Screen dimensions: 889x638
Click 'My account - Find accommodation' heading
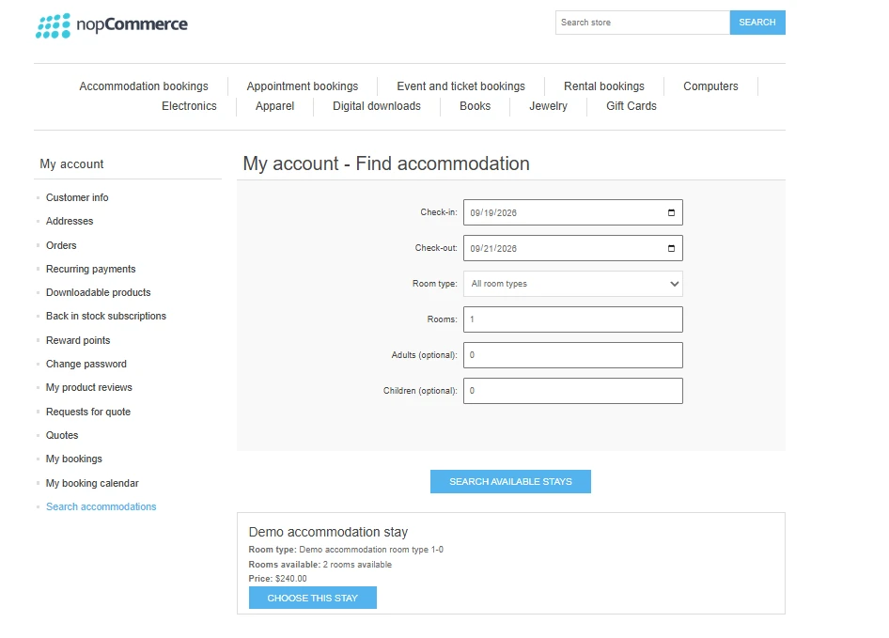point(386,163)
